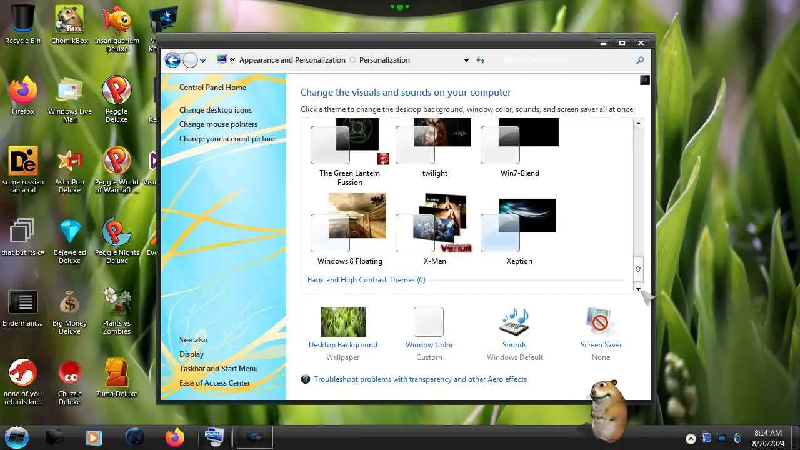Screen dimensions: 800x450
Task: Click Troubleshoot problems with transparency link
Action: point(420,379)
